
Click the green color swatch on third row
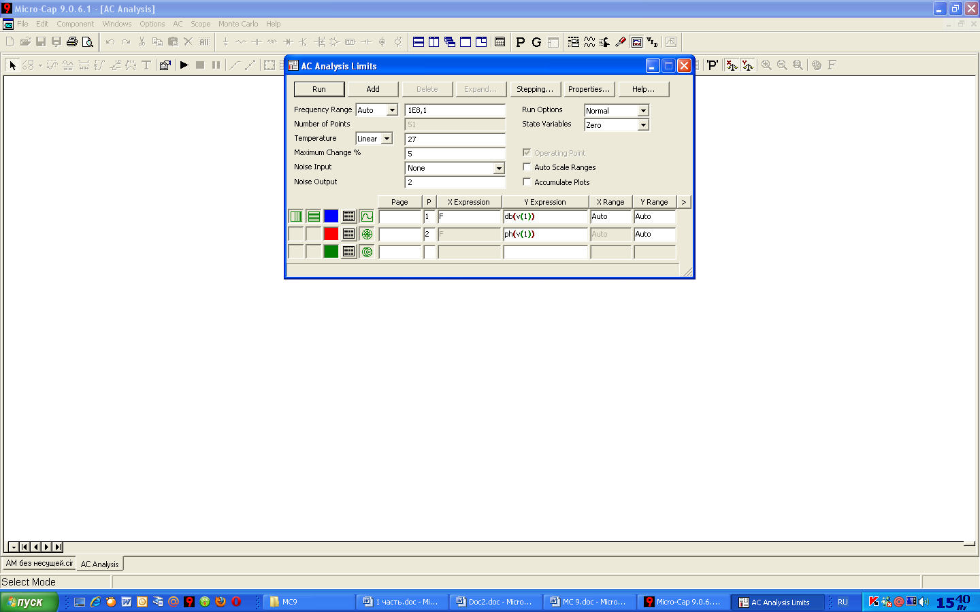331,252
